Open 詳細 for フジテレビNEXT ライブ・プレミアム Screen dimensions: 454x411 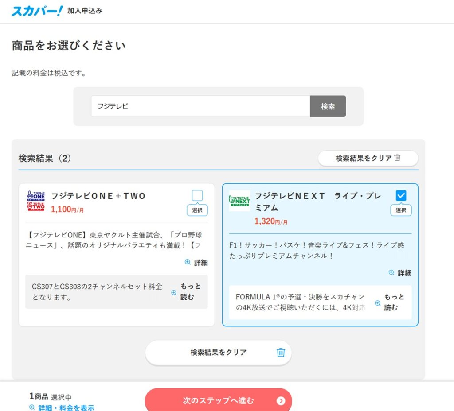404,273
